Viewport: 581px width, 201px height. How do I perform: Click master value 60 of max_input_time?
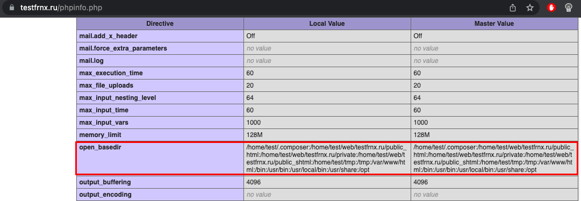pos(417,110)
